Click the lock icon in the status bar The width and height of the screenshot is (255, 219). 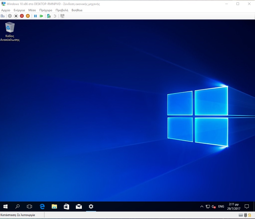[250, 215]
